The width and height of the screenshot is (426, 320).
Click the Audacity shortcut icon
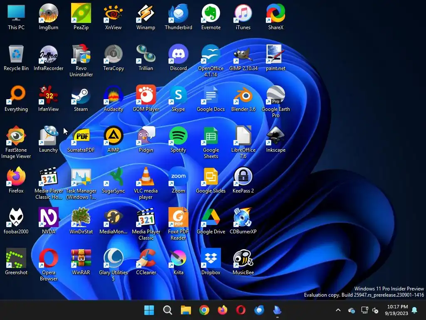click(113, 95)
